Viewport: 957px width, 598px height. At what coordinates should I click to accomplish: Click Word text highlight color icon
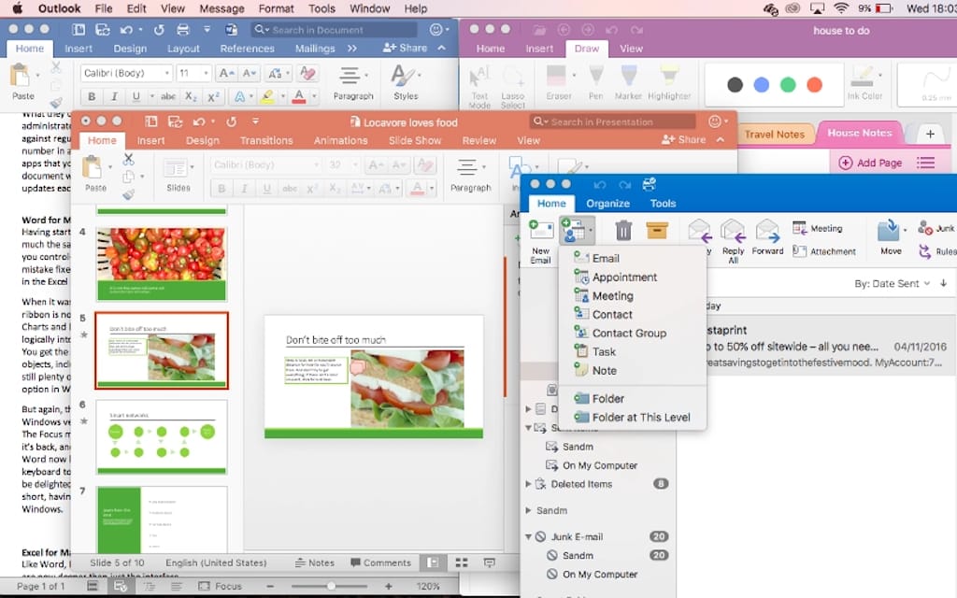pyautogui.click(x=266, y=96)
